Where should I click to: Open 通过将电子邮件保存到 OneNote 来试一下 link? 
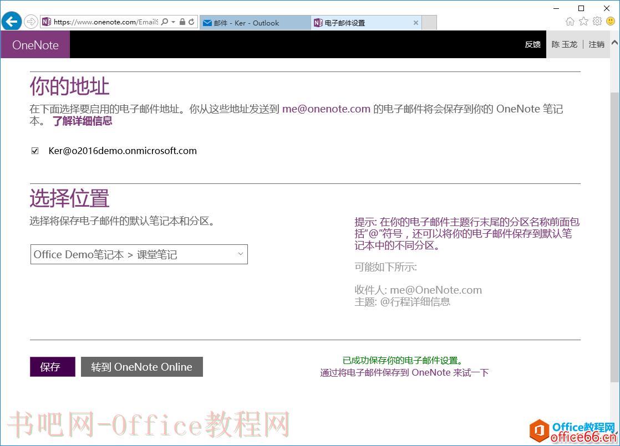[404, 372]
